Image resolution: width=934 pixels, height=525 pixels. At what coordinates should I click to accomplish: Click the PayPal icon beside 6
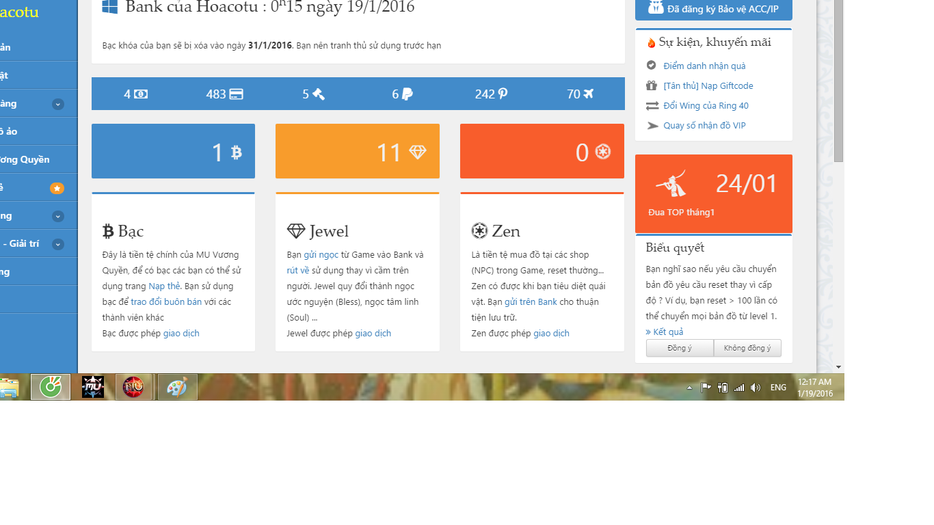pyautogui.click(x=408, y=94)
